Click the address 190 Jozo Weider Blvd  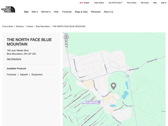point(17,50)
